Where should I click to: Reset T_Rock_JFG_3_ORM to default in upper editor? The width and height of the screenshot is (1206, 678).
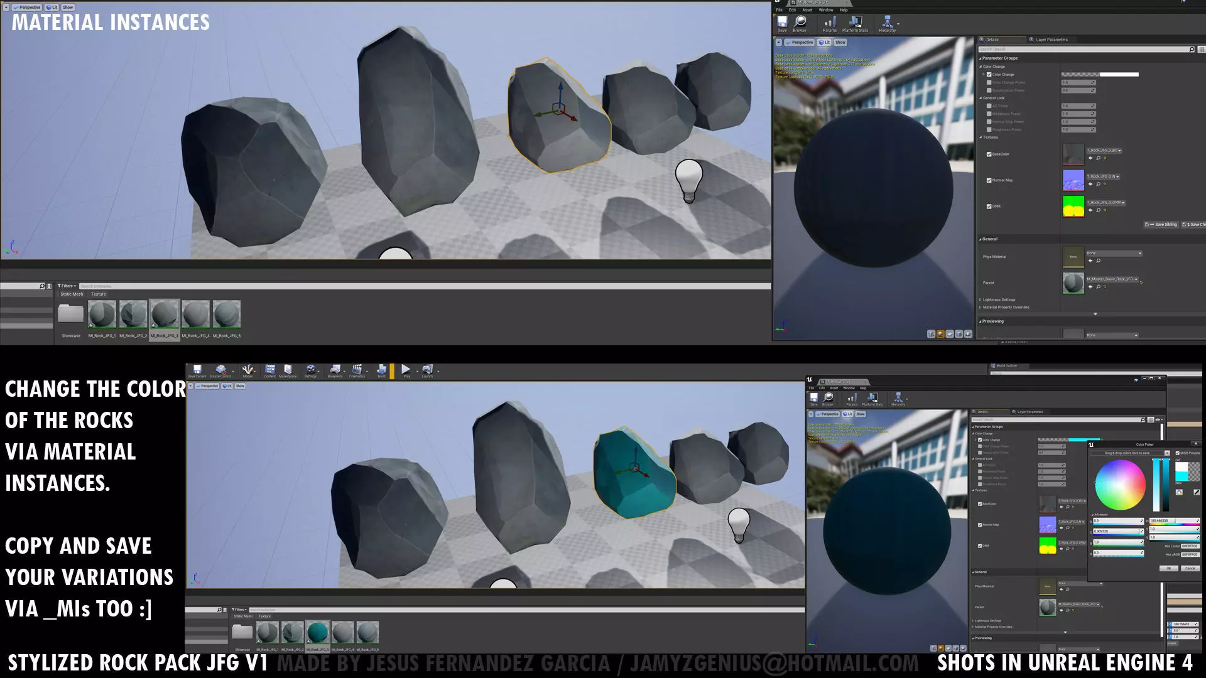(x=1105, y=210)
